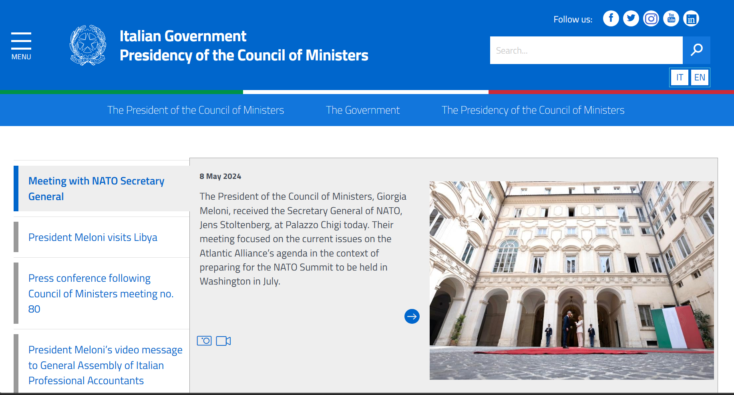Open the YouTube social icon

point(671,18)
